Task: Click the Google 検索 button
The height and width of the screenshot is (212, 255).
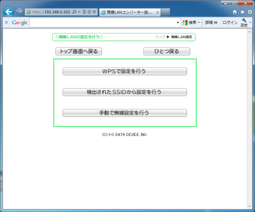Action: [189, 22]
